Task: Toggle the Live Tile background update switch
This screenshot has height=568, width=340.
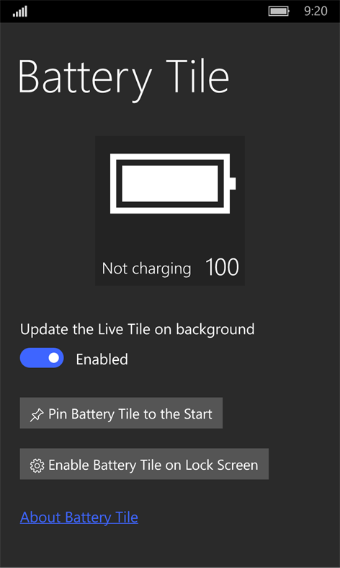Action: coord(42,358)
